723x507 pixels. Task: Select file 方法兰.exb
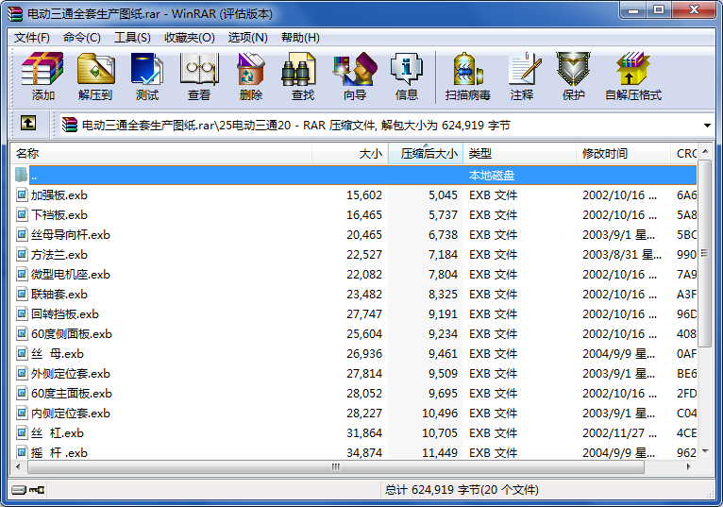pyautogui.click(x=59, y=255)
